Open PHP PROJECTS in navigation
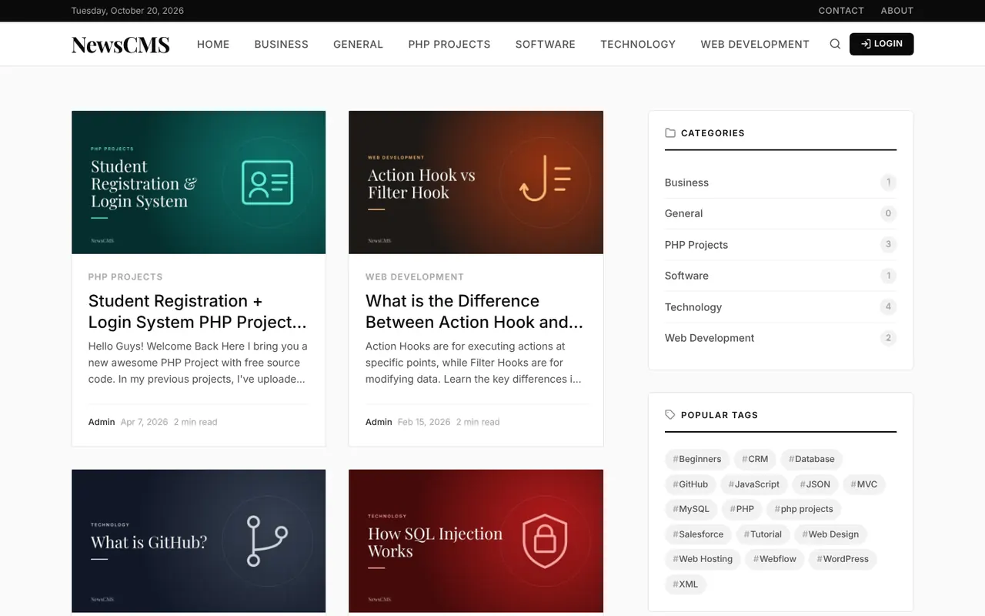The image size is (985, 616). point(449,45)
